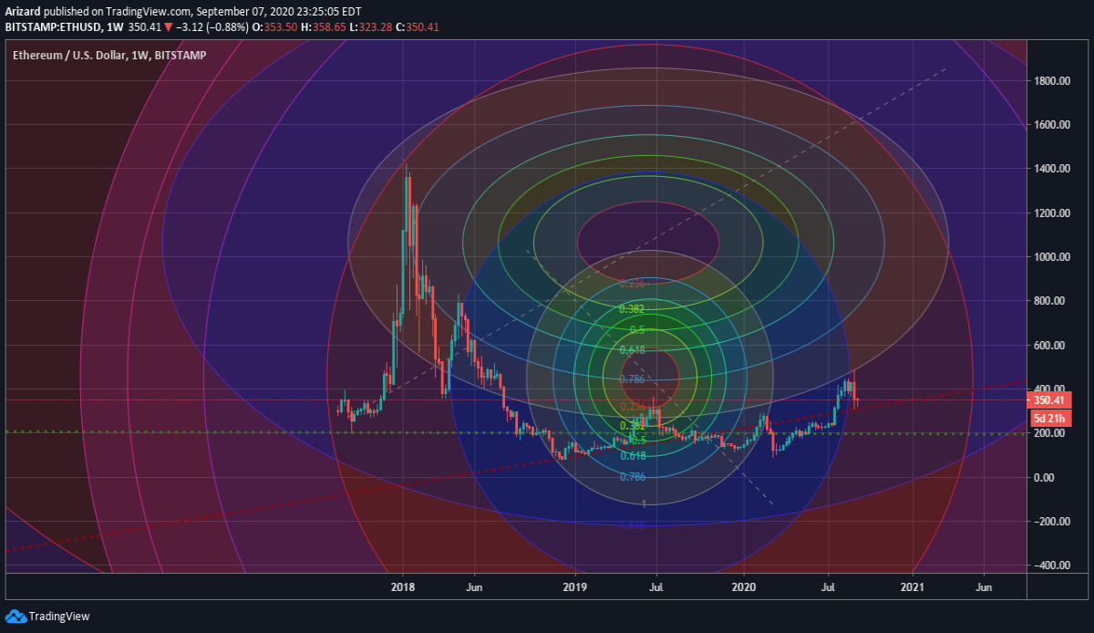The width and height of the screenshot is (1094, 633).
Task: Click the 1400.00 price axis label
Action: [x=1050, y=169]
